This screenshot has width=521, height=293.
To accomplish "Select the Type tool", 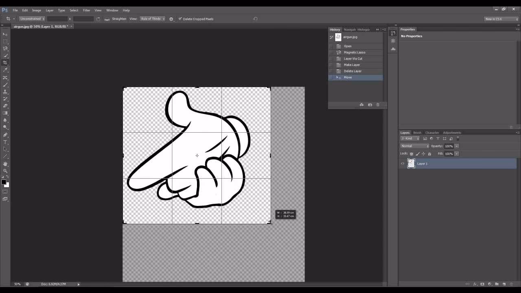I will pyautogui.click(x=5, y=142).
